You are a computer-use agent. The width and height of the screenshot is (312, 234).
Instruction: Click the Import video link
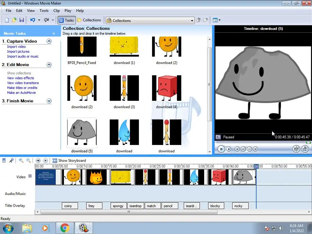[16, 47]
